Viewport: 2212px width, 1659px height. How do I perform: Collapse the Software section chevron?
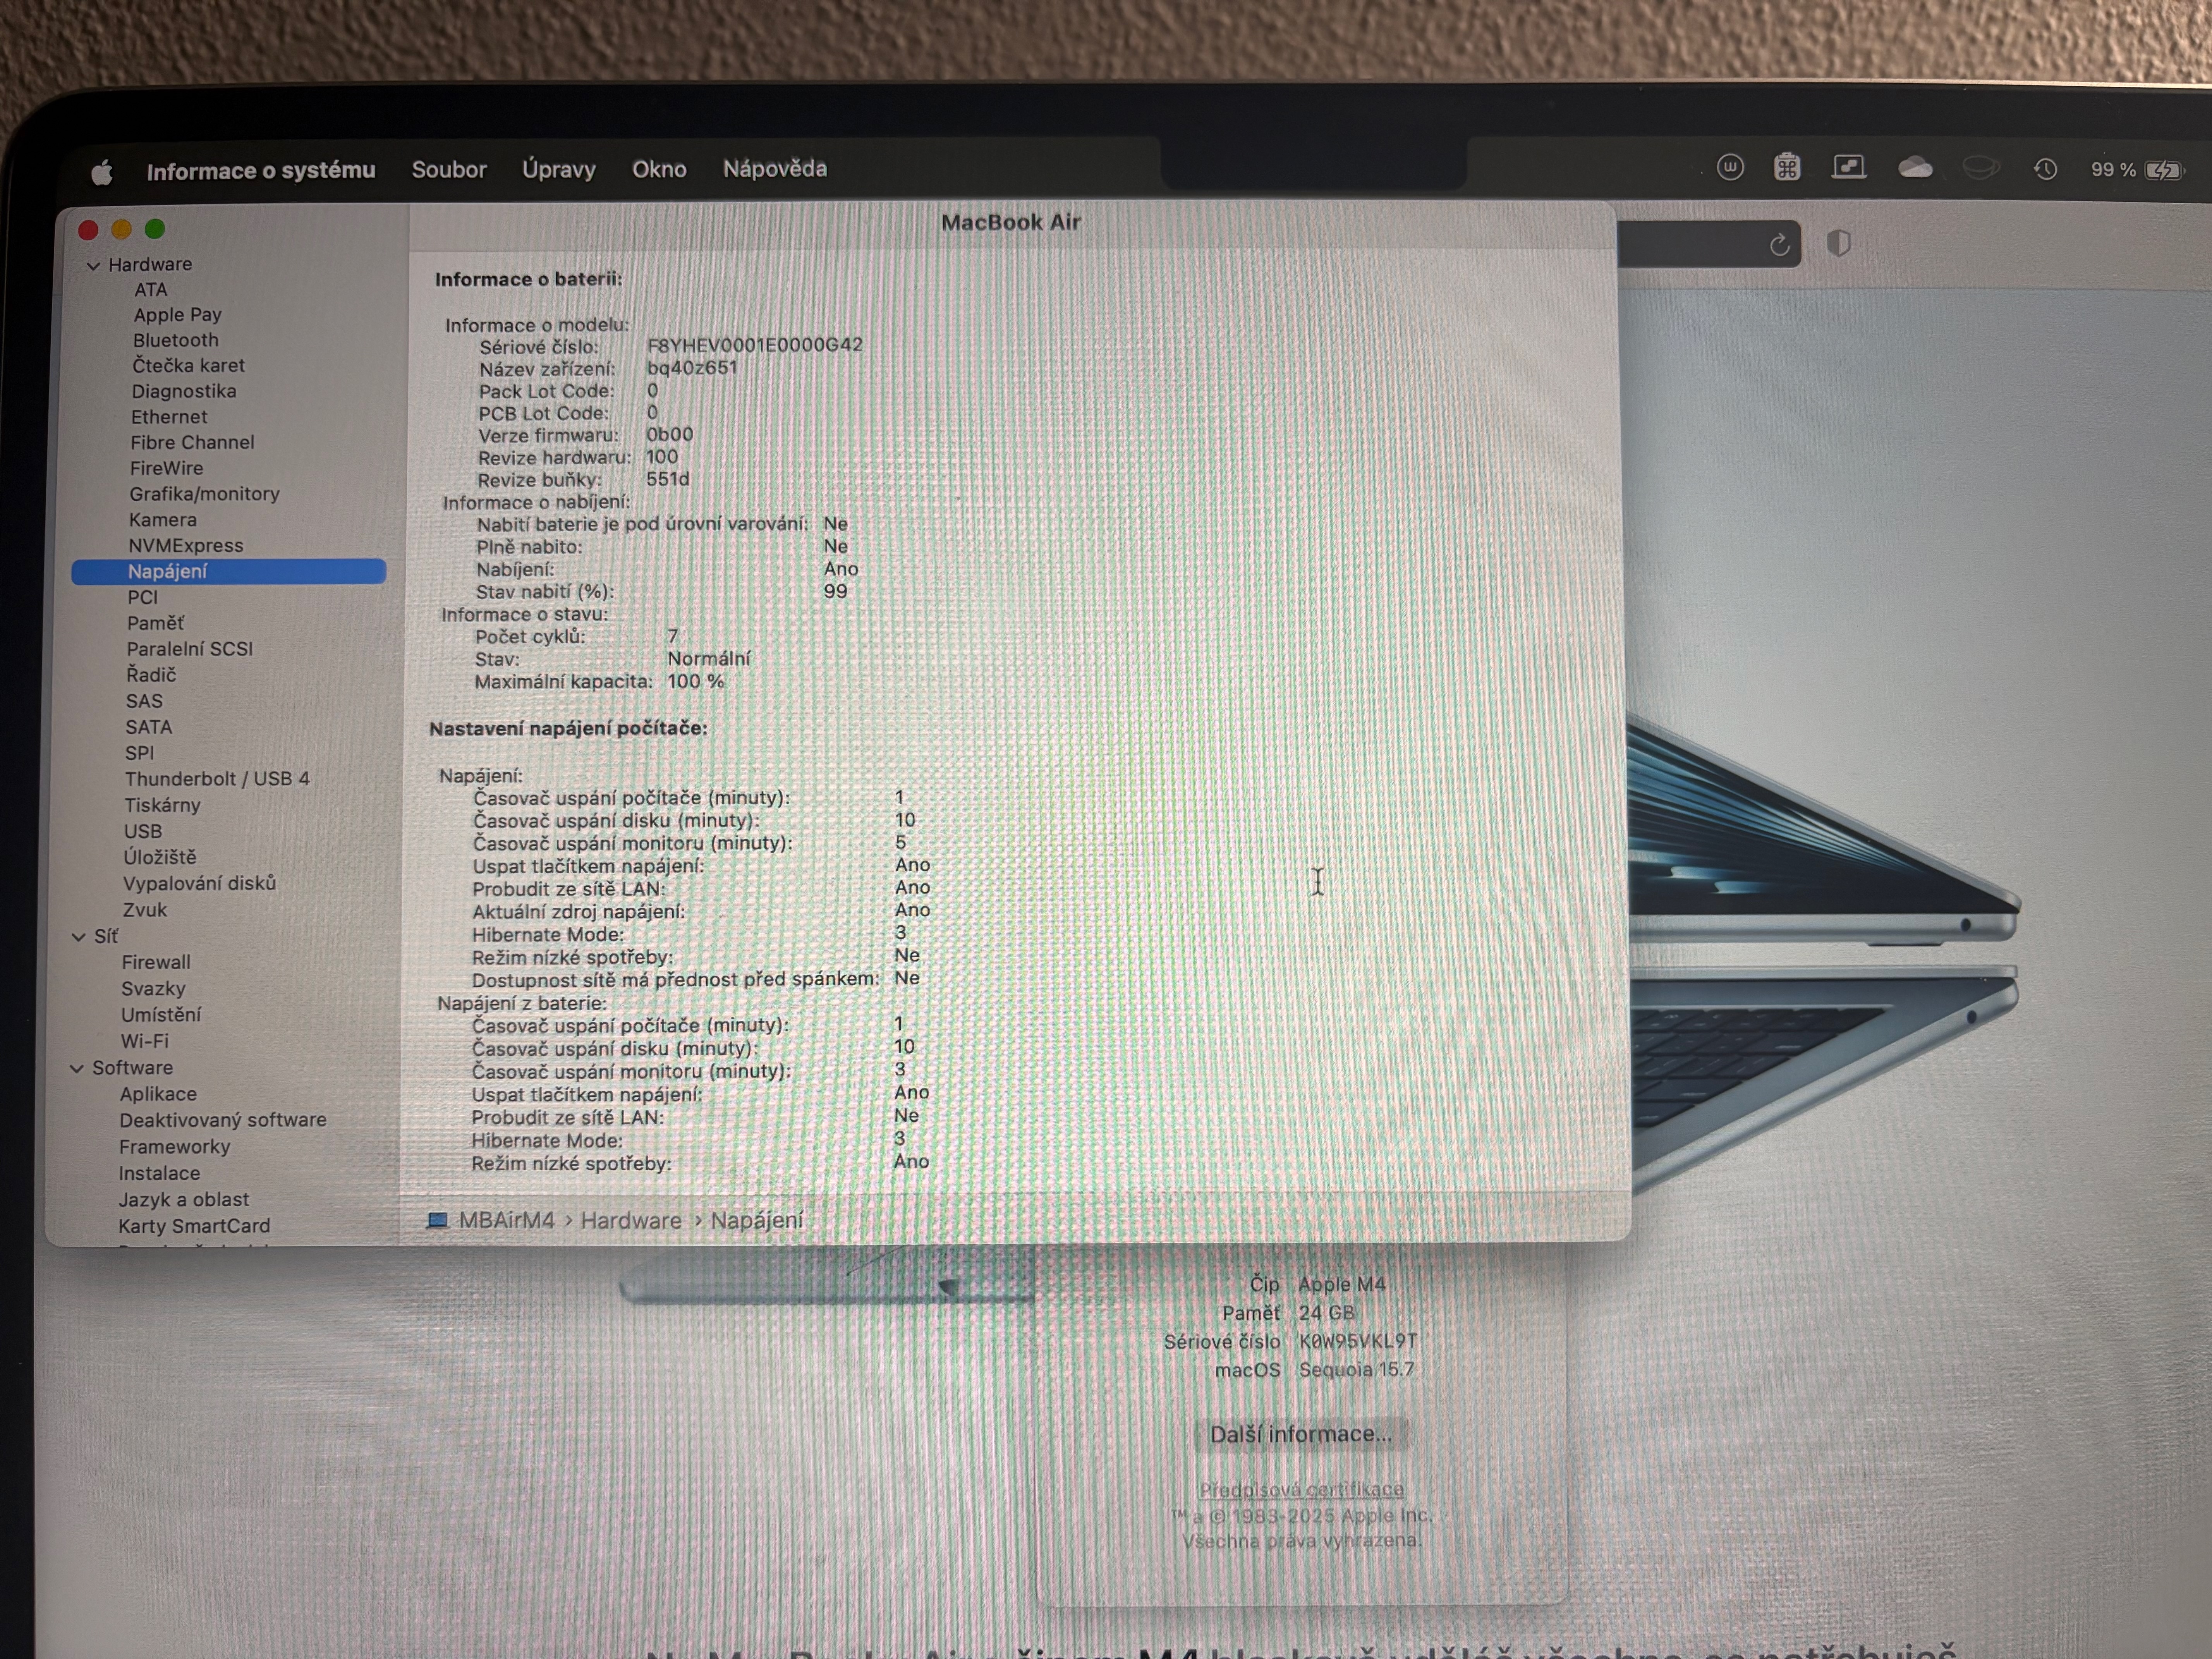tap(77, 1069)
